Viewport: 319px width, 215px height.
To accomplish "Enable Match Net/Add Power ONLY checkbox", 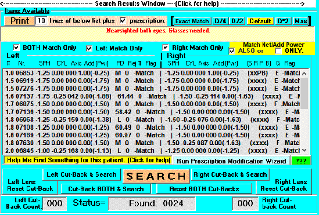I will (x=278, y=51).
